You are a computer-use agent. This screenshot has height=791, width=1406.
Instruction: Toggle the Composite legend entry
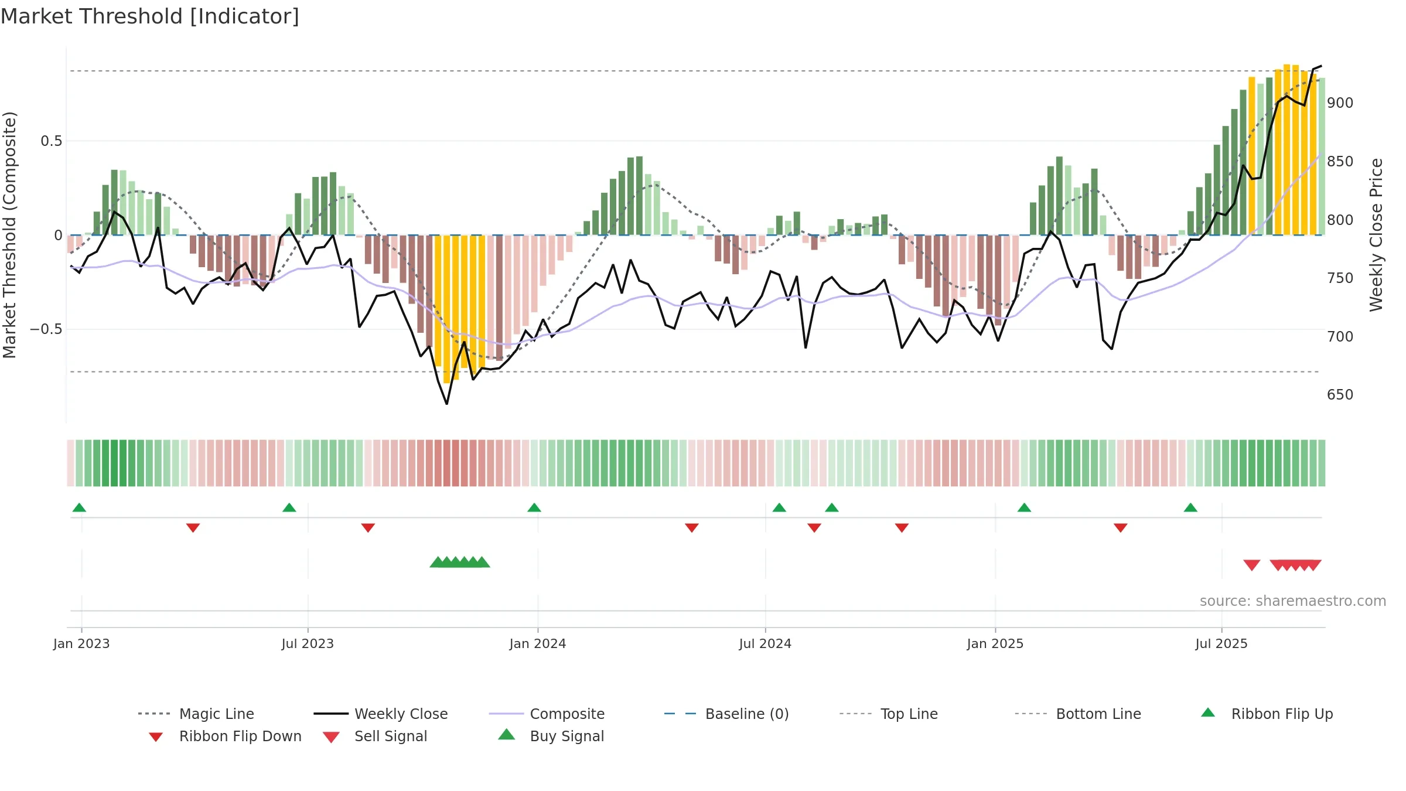pos(547,714)
